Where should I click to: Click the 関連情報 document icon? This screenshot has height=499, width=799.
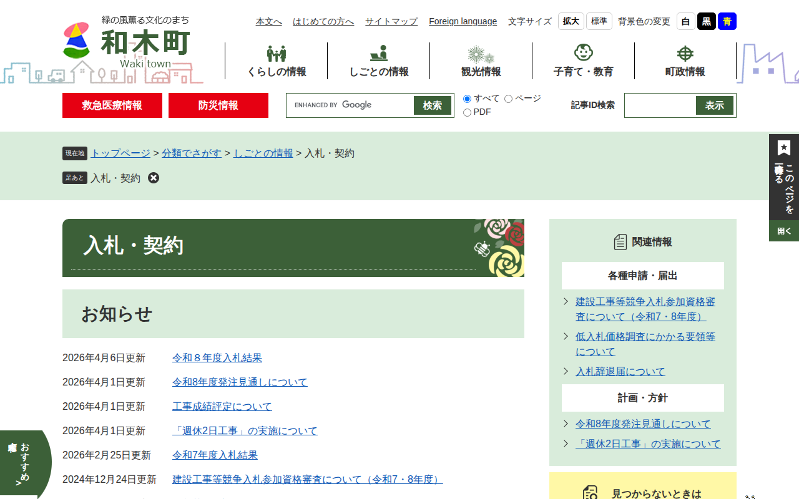pyautogui.click(x=620, y=242)
